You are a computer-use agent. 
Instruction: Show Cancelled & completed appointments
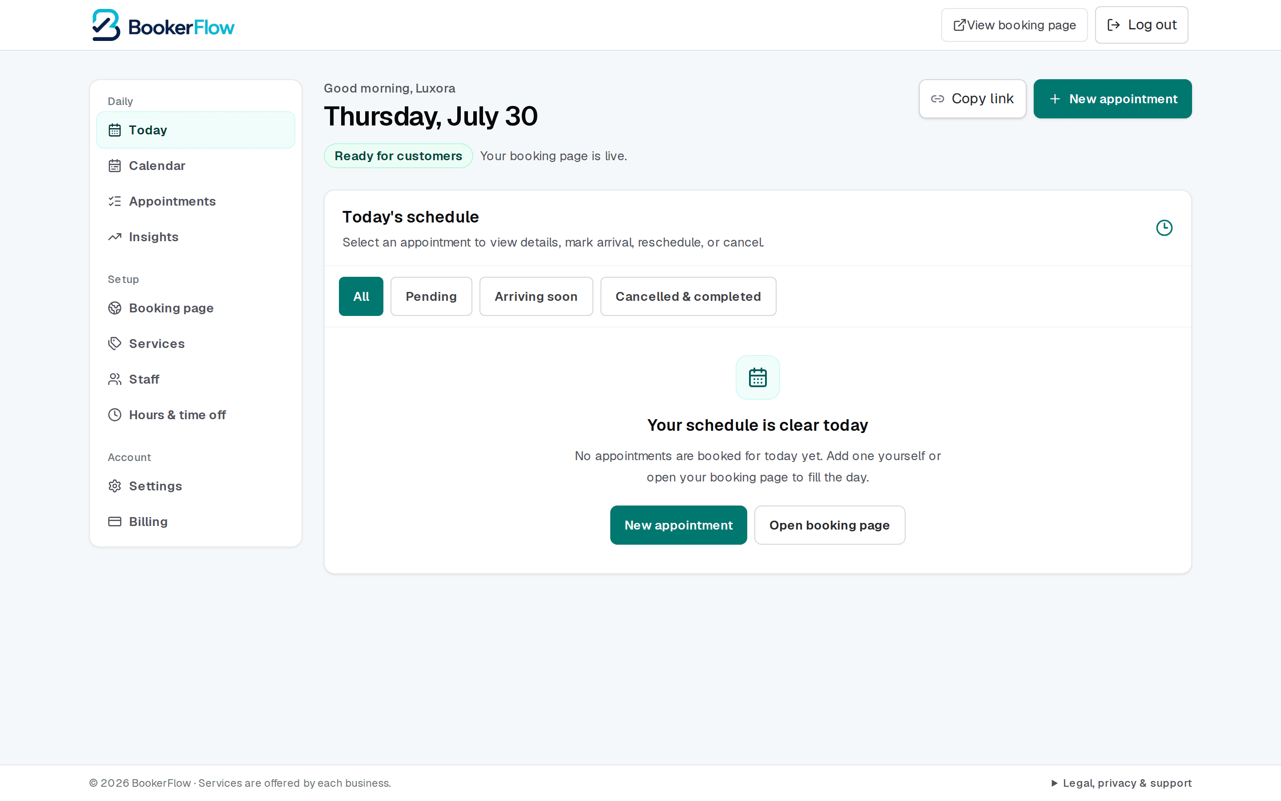pos(688,296)
